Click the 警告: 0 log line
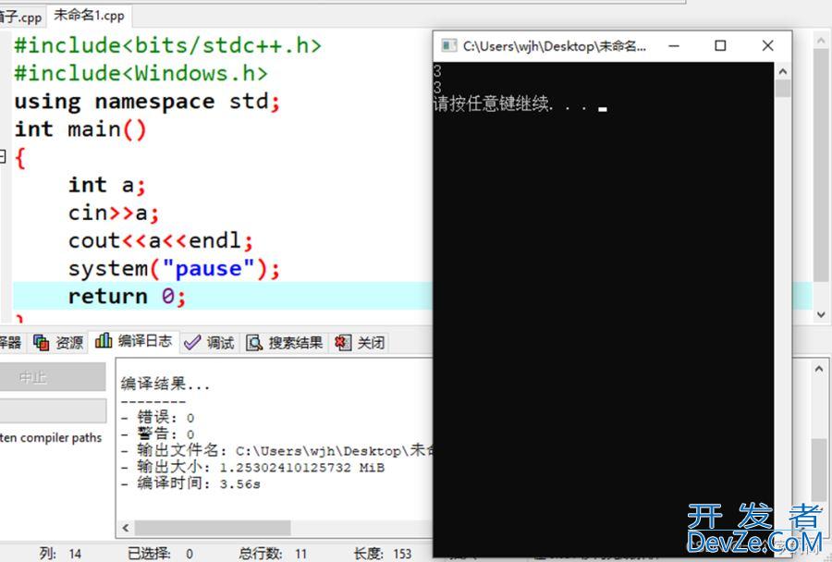 click(158, 434)
